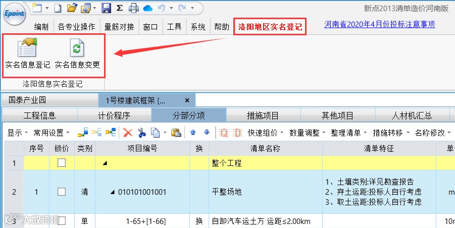Click the red Q toolbar icon
The image size is (455, 228).
[224, 133]
